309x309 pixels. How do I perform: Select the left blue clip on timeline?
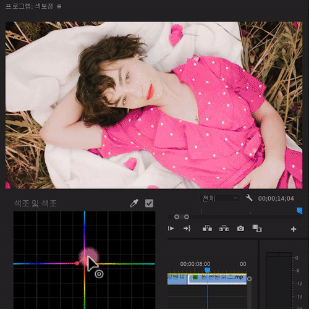click(177, 279)
